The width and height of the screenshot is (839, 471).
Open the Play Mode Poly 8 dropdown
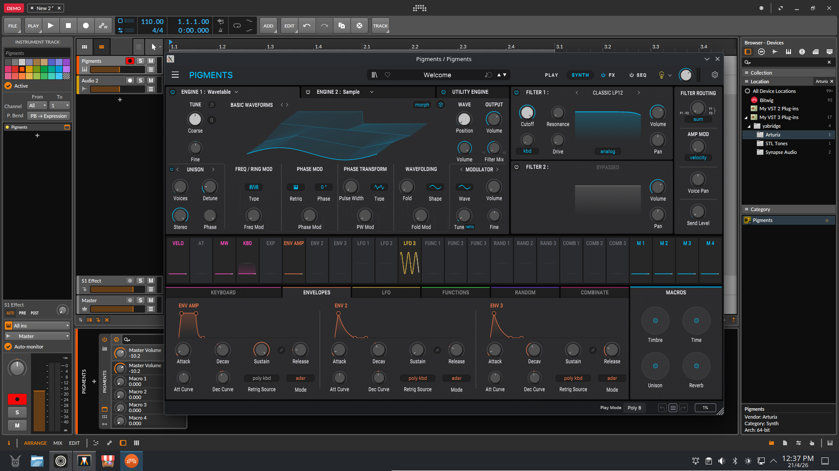(634, 408)
